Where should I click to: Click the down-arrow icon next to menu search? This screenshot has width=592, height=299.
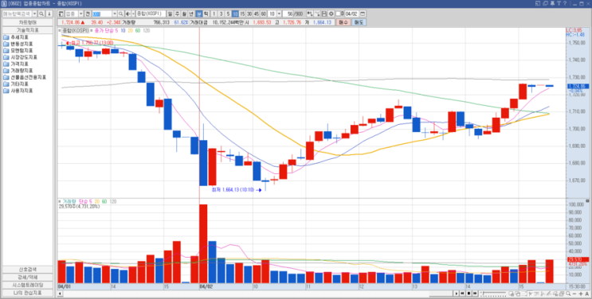pos(49,14)
